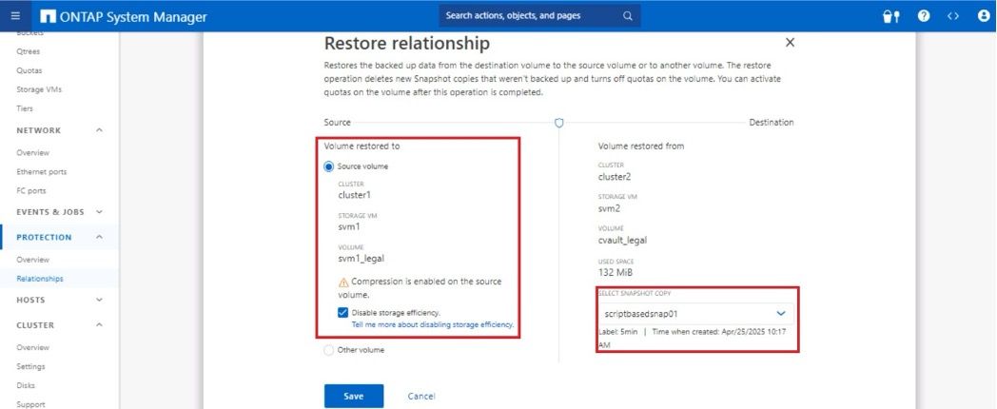Viewport: 997px width, 409px height.
Task: Open the API log code icon
Action: (952, 16)
